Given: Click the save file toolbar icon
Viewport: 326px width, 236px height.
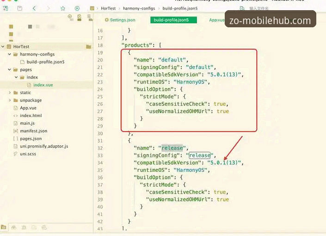Looking at the screenshot, I should pyautogui.click(x=20, y=8).
